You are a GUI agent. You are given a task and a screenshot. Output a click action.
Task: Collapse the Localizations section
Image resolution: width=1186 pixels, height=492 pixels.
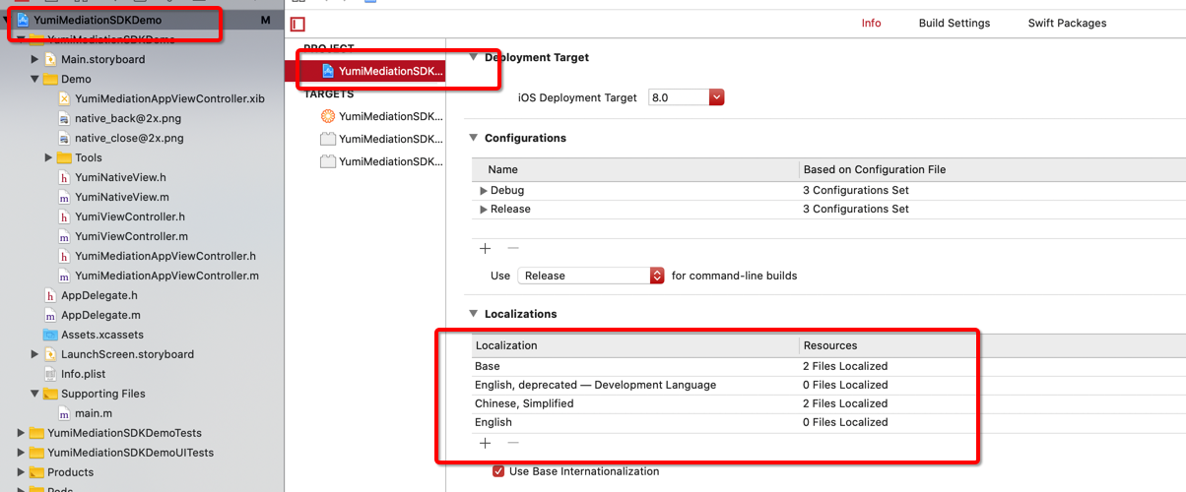click(x=473, y=314)
